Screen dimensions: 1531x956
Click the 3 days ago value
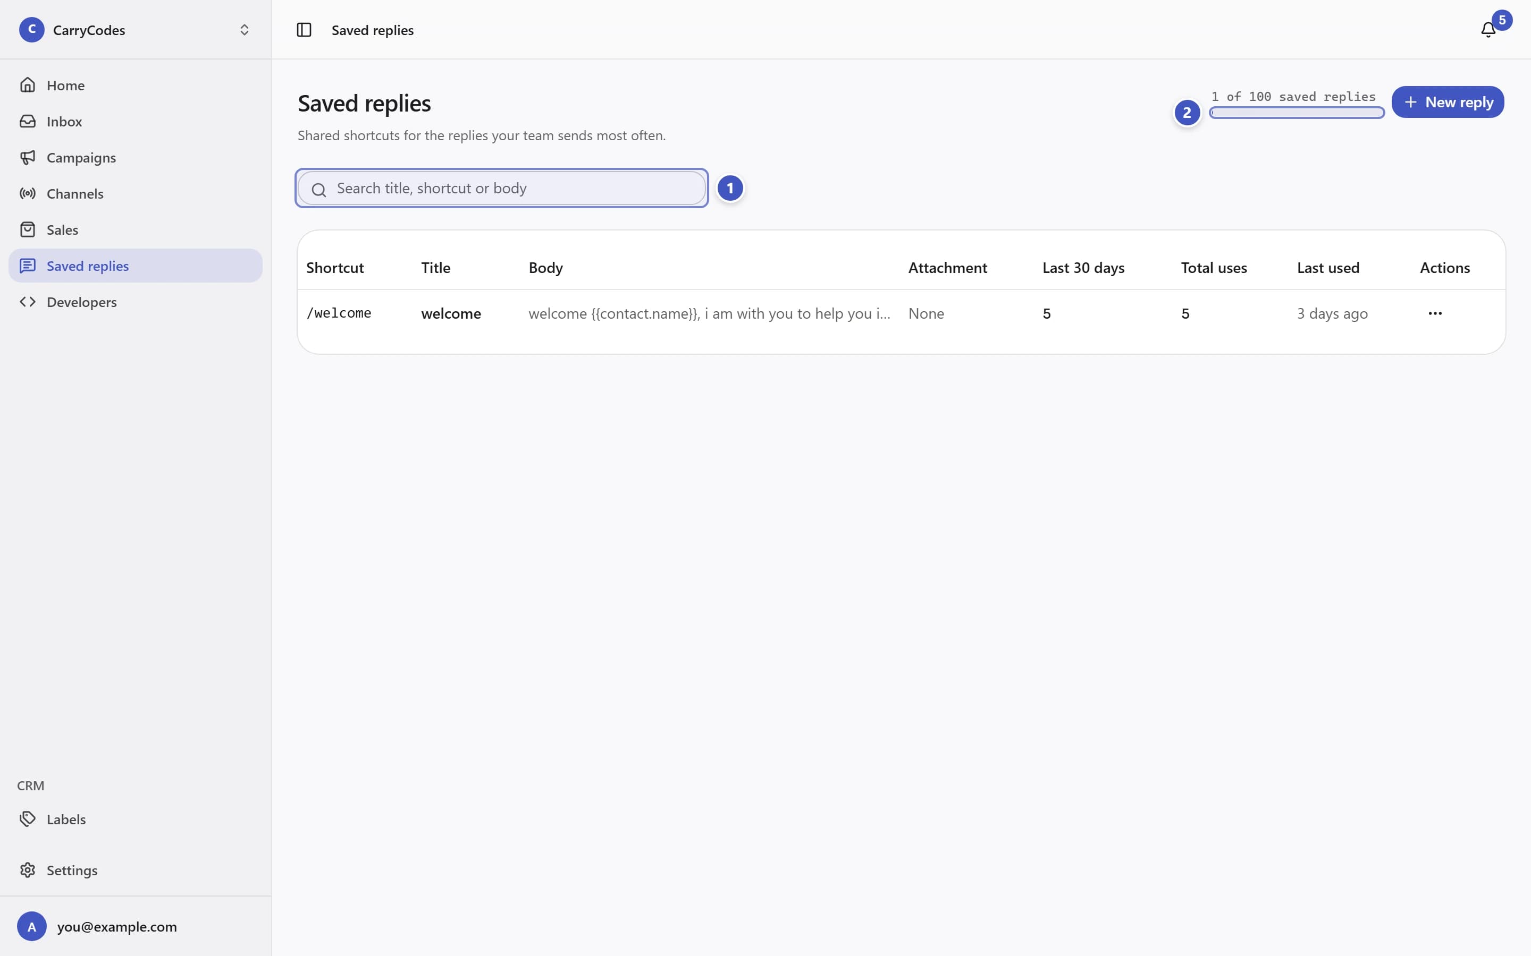coord(1332,313)
